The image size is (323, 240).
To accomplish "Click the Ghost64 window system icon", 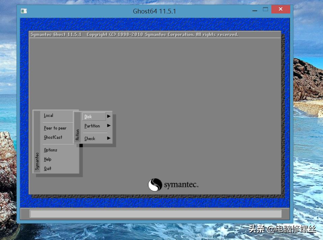I will (x=24, y=11).
